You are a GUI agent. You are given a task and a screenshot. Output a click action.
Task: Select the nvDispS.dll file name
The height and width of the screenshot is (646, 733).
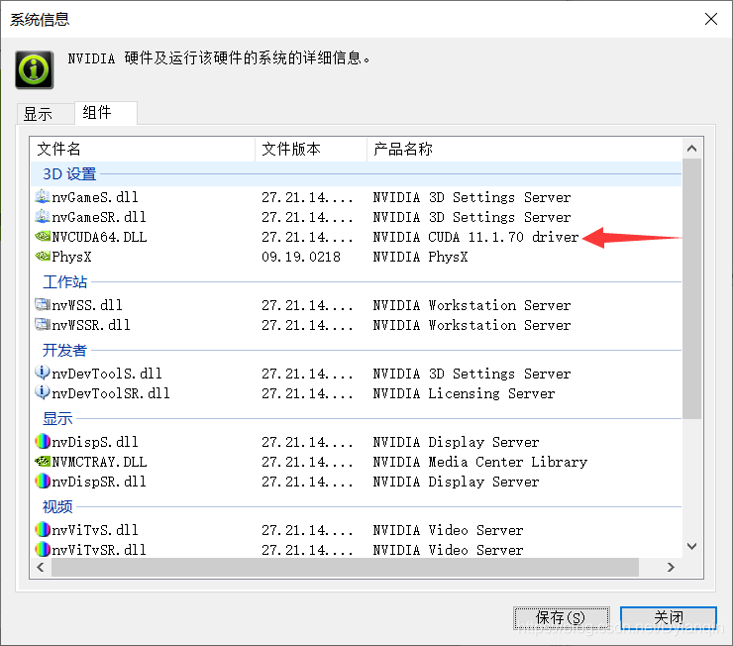pos(95,442)
